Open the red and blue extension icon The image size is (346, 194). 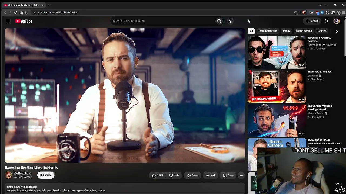tap(317, 12)
